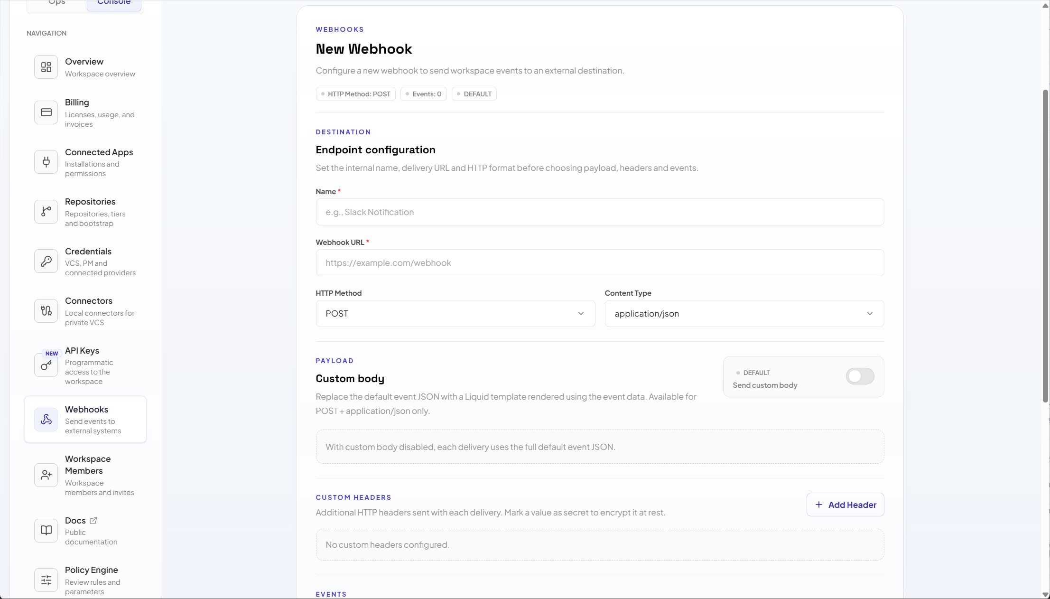Click the plus icon in Add Header

pos(819,505)
